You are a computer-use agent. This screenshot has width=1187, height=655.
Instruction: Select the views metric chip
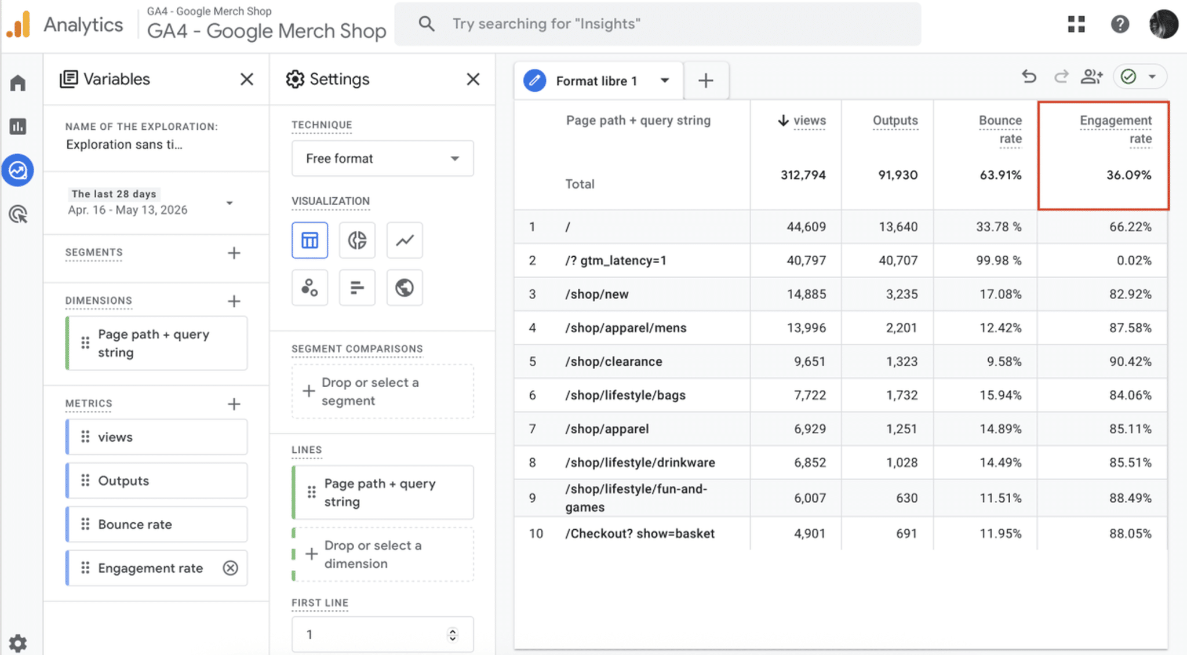point(156,437)
